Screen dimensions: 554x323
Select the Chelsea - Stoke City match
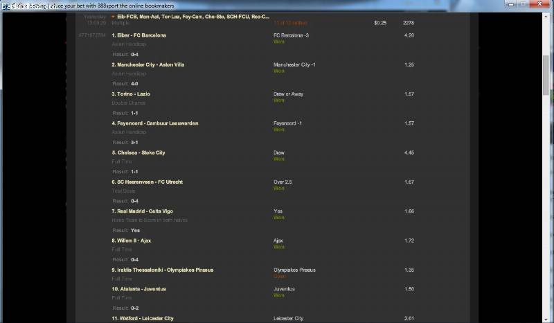138,152
